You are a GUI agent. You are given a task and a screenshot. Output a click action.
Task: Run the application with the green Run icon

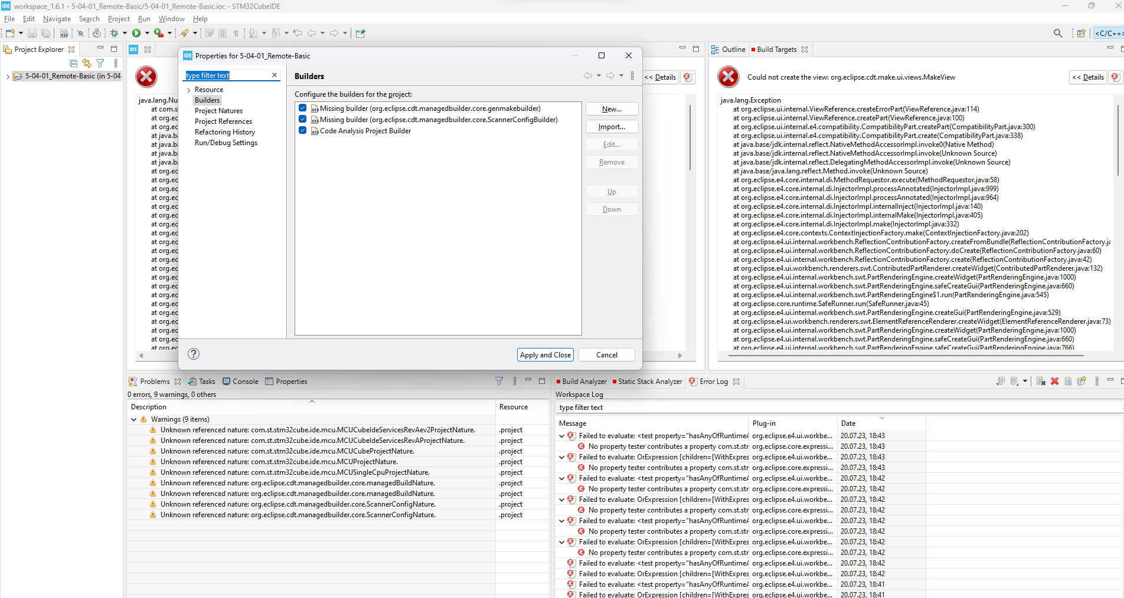[136, 33]
